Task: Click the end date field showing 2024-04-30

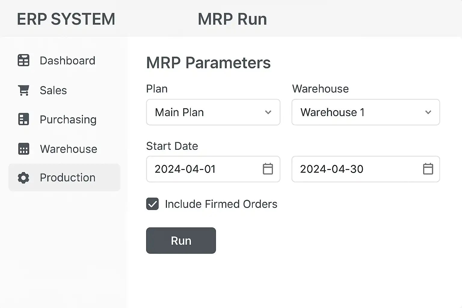Action: tap(355, 169)
